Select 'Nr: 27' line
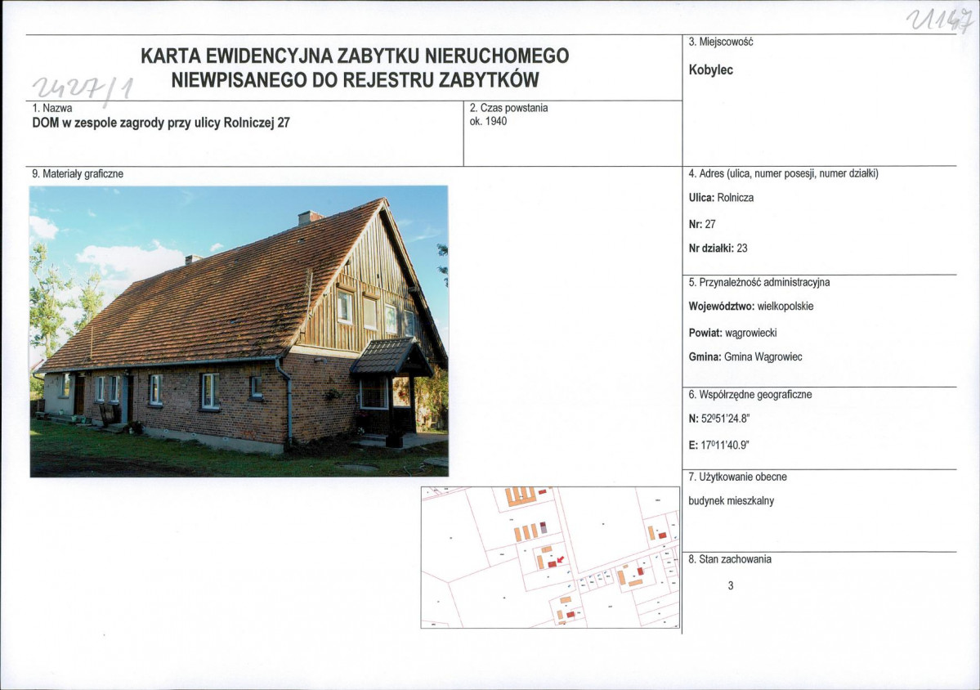 pos(702,224)
